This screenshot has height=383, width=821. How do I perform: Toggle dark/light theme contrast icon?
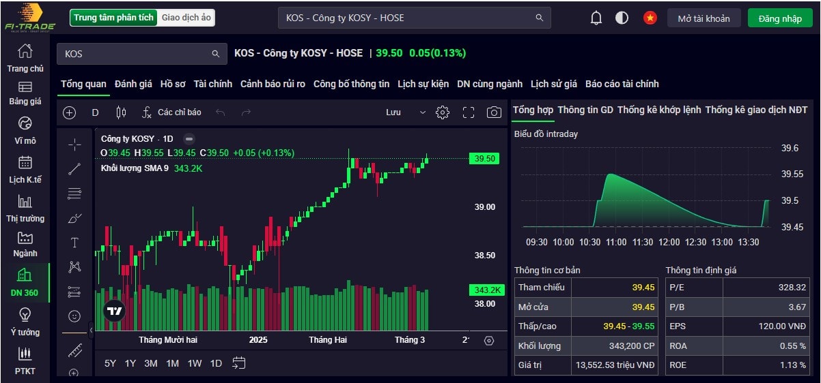pyautogui.click(x=622, y=18)
